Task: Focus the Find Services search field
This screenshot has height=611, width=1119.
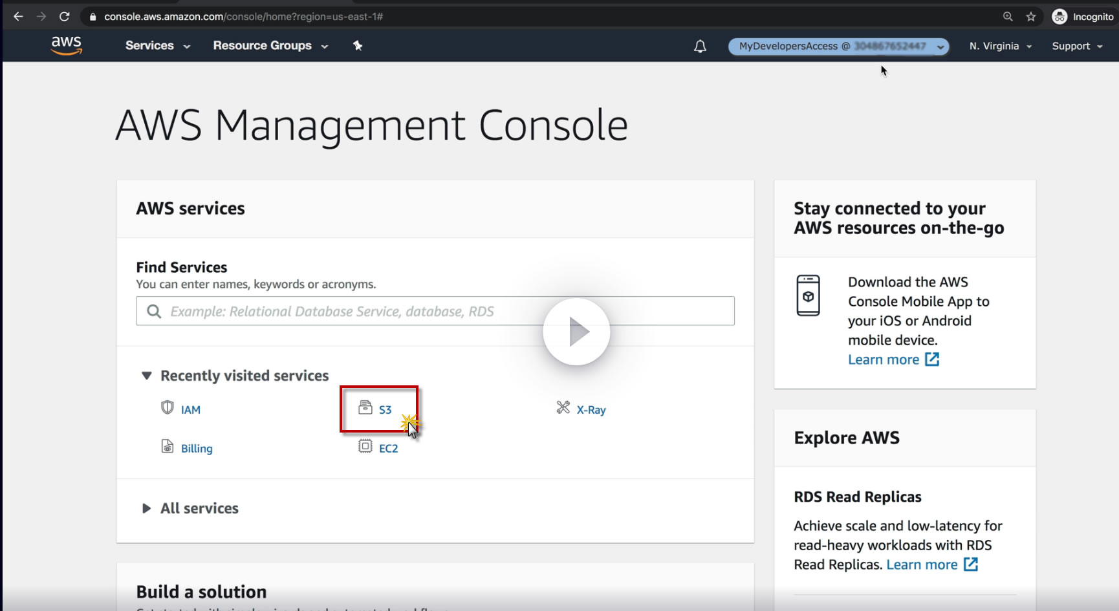Action: tap(435, 311)
